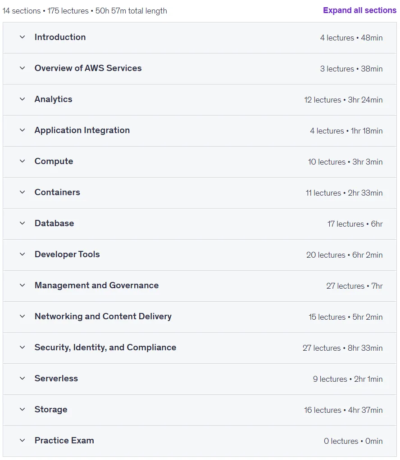Click chevron beside Overview of AWS Services
The width and height of the screenshot is (400, 460).
(x=23, y=68)
